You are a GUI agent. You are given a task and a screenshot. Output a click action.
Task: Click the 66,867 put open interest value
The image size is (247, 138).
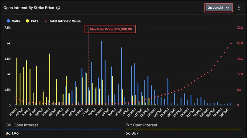[x=132, y=133]
